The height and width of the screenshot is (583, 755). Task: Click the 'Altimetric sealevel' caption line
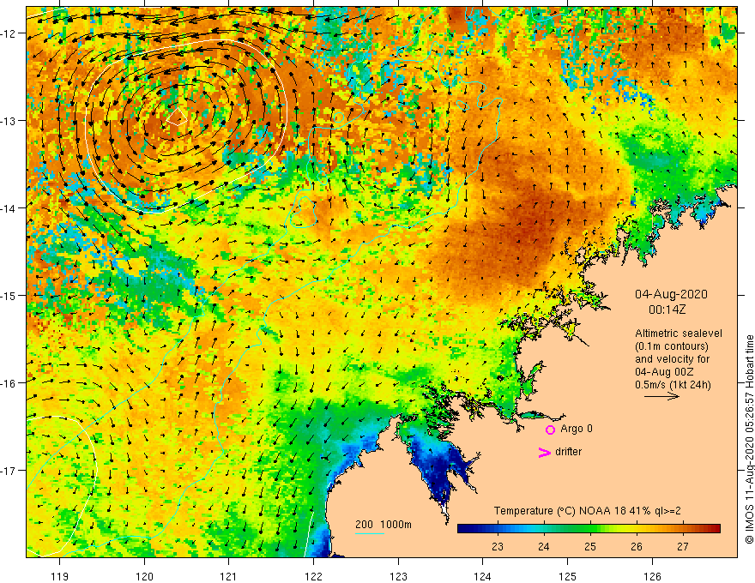coord(679,334)
